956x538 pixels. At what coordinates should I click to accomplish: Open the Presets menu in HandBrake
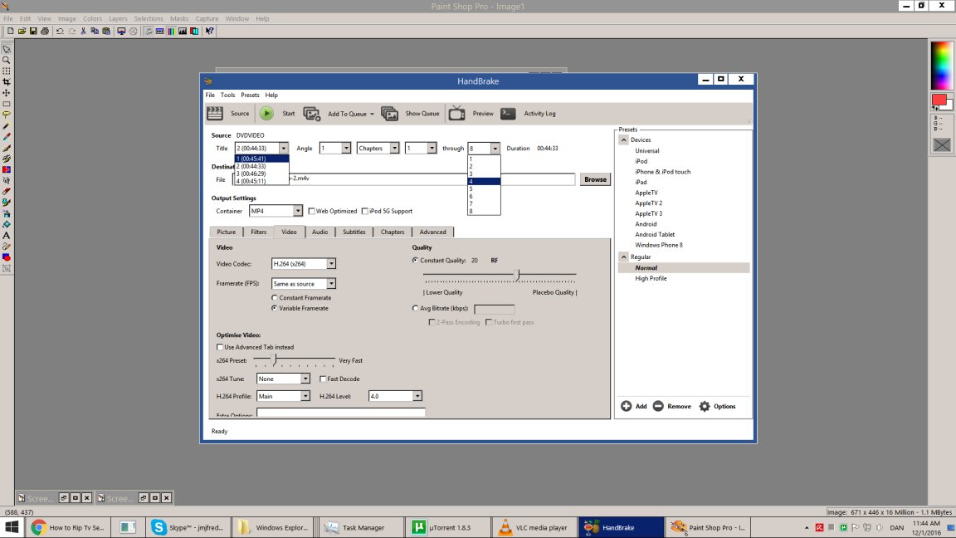pyautogui.click(x=250, y=95)
